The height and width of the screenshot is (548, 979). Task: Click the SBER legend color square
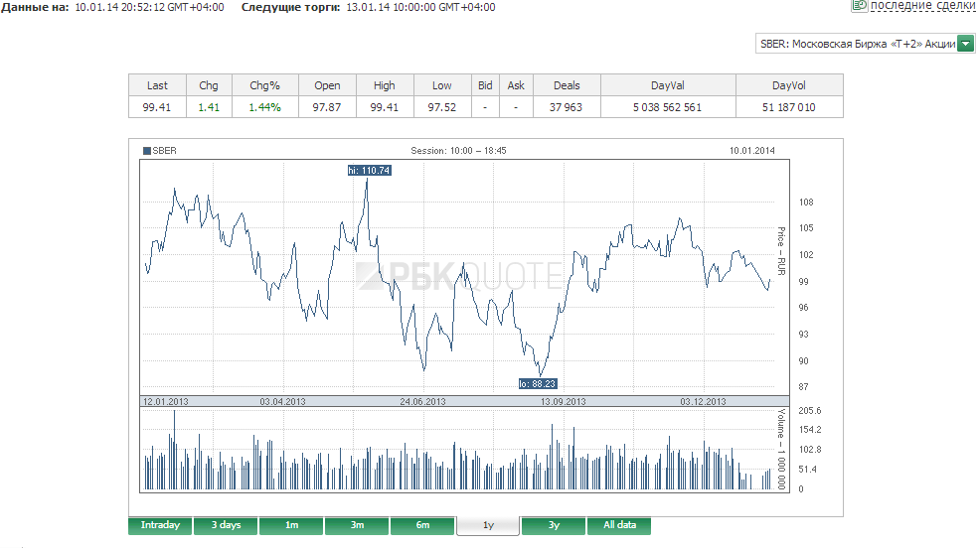coord(147,151)
